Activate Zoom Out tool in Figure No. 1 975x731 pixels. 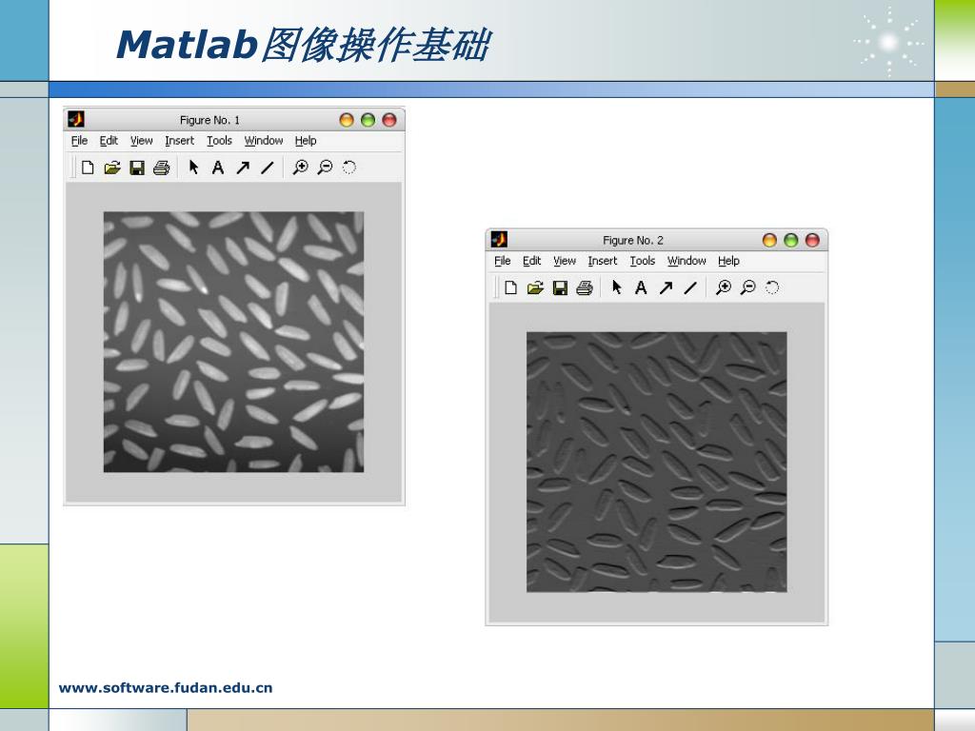pyautogui.click(x=325, y=168)
